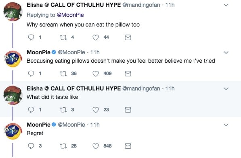Direct message icon under first Elisha tweet

(x=128, y=37)
